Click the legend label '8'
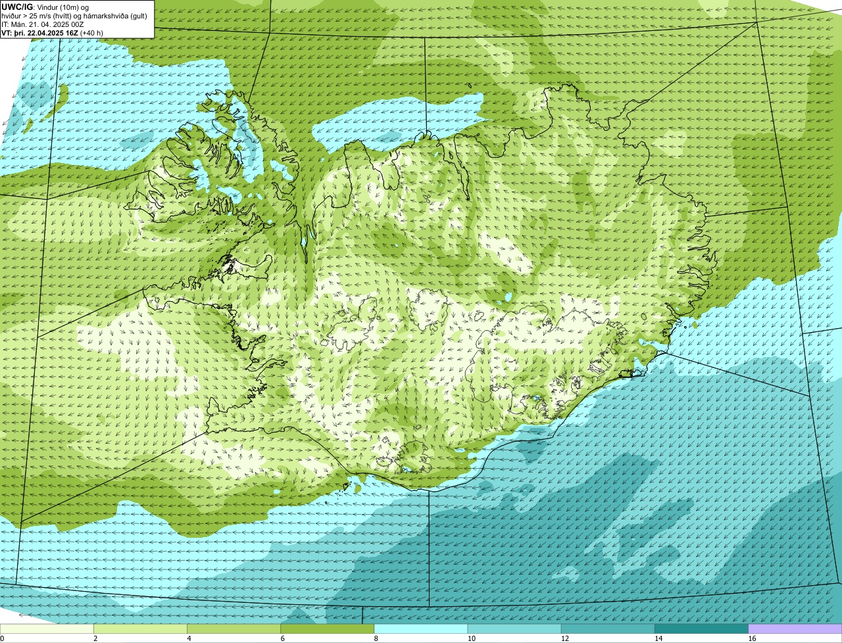The image size is (842, 643). pyautogui.click(x=376, y=638)
